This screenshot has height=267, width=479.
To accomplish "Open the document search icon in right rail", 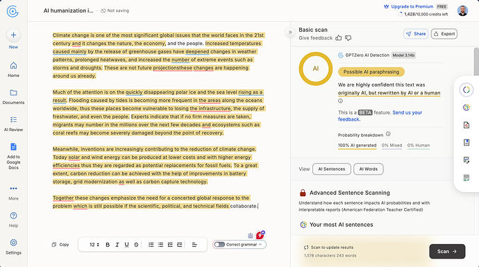I will click(x=467, y=125).
